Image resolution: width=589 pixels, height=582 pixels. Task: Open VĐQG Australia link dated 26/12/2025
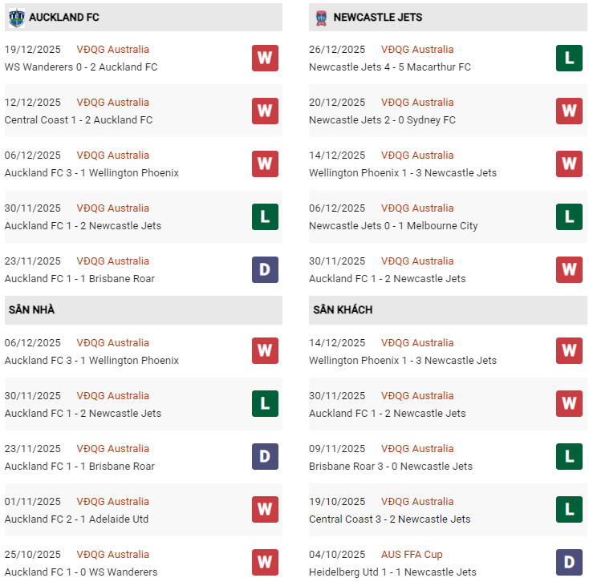(x=417, y=50)
